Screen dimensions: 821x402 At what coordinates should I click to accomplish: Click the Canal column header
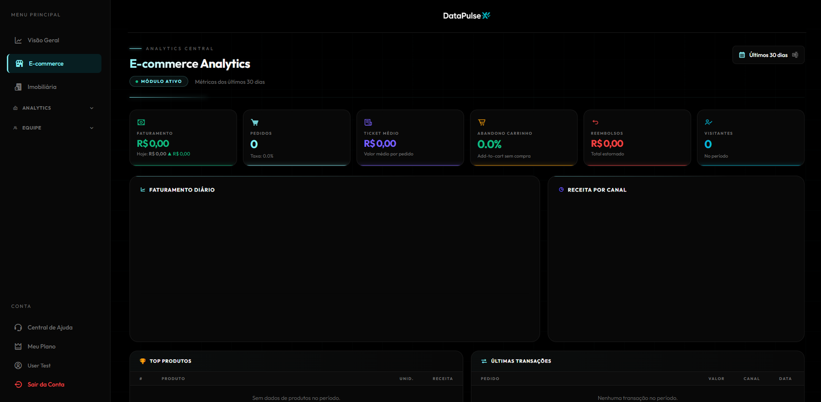[x=752, y=379]
